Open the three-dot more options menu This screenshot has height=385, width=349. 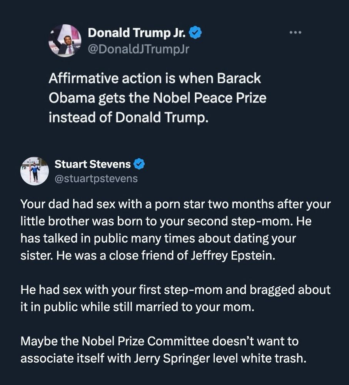(x=295, y=32)
